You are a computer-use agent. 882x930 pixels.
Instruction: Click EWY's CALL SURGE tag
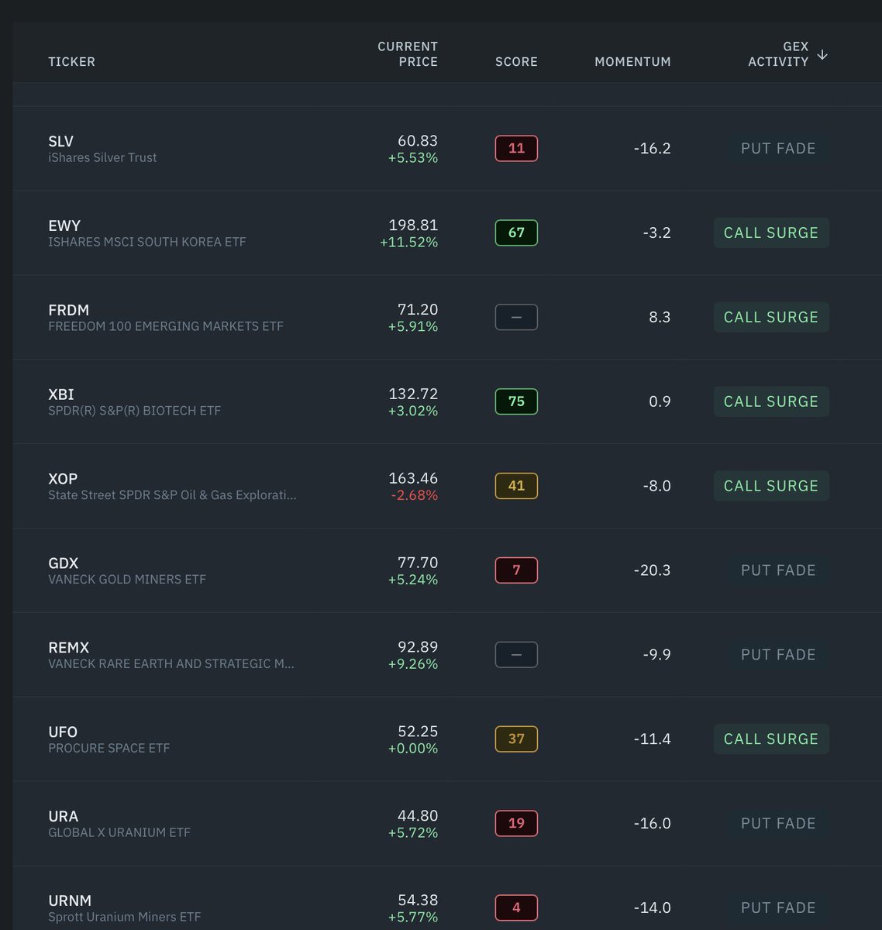click(771, 232)
